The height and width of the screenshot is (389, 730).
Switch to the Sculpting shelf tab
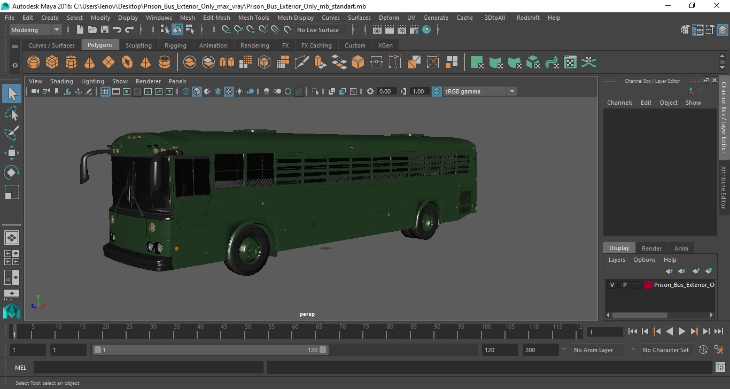pos(138,45)
